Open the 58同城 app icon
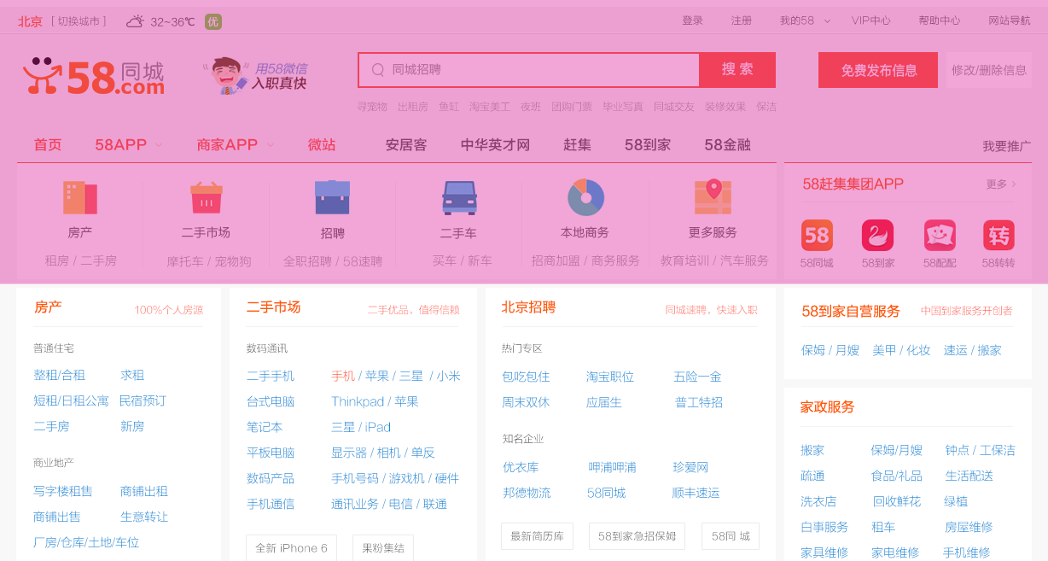Screen dimensions: 1048x561 point(817,235)
